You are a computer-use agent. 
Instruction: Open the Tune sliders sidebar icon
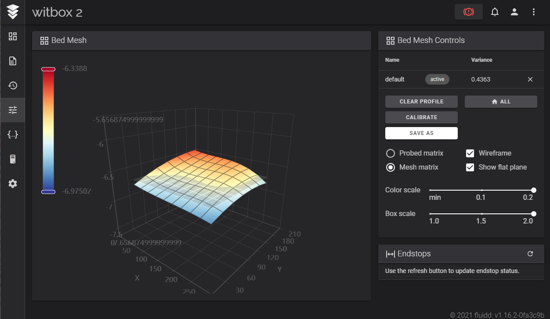tap(13, 110)
